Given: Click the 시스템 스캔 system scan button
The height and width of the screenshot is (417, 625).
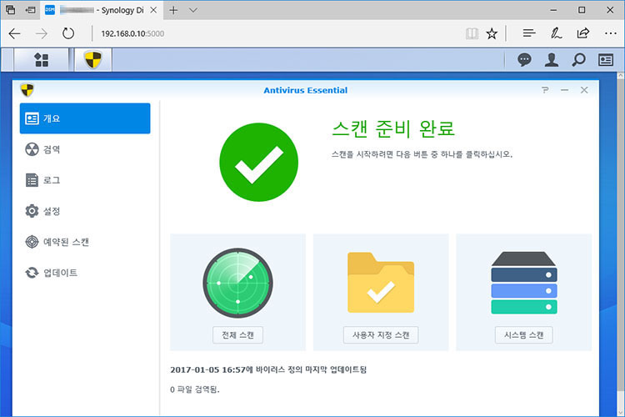Looking at the screenshot, I should tap(524, 334).
